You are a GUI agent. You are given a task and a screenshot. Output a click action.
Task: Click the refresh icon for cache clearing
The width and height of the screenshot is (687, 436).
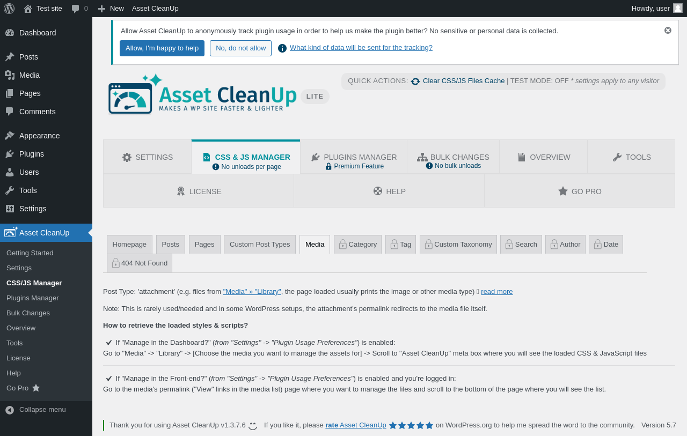[415, 81]
